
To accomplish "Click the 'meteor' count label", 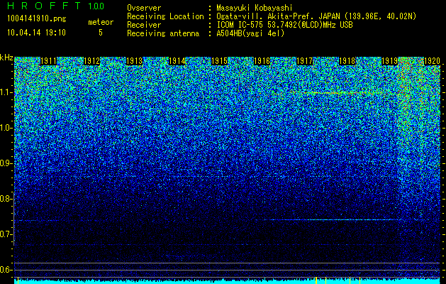I will pos(101,22).
